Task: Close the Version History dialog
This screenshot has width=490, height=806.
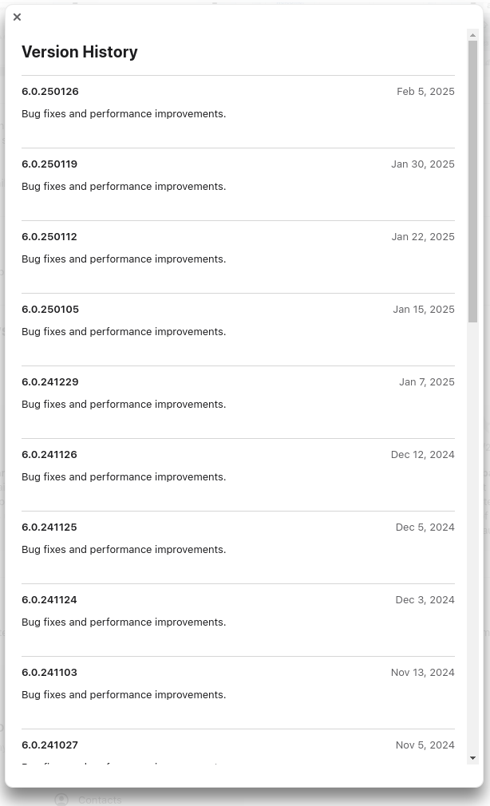Action: coord(17,17)
